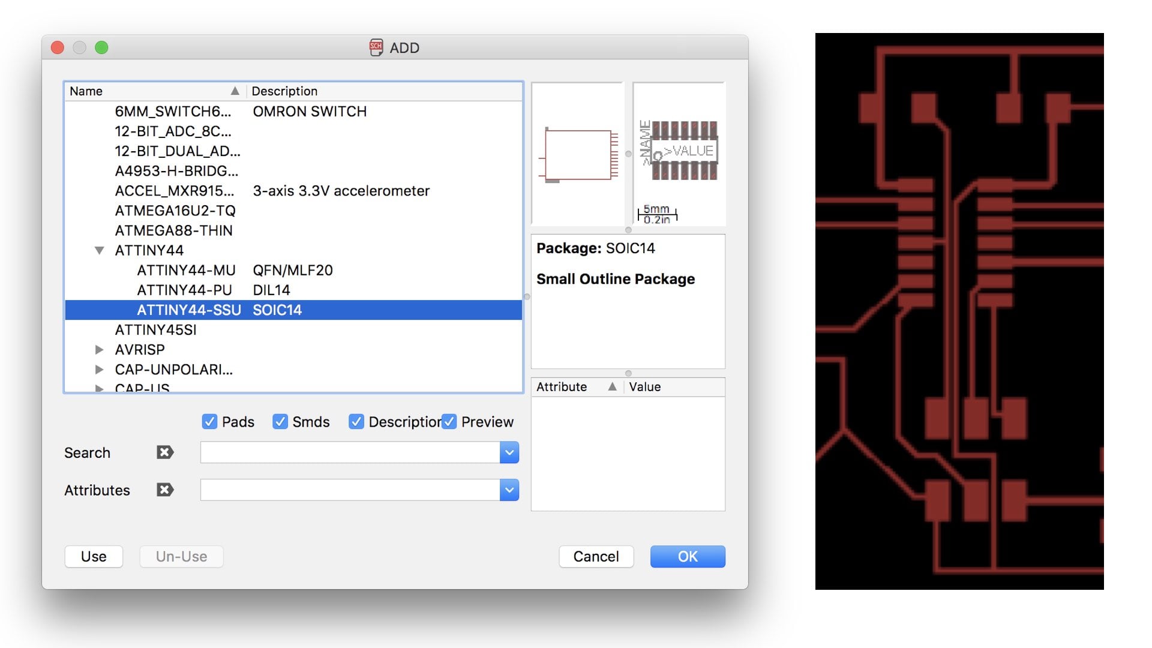The height and width of the screenshot is (648, 1152).
Task: Select the ATMEGA88-THIN list entry
Action: (x=293, y=230)
